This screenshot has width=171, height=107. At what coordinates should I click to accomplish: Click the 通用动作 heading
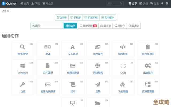click(x=10, y=36)
